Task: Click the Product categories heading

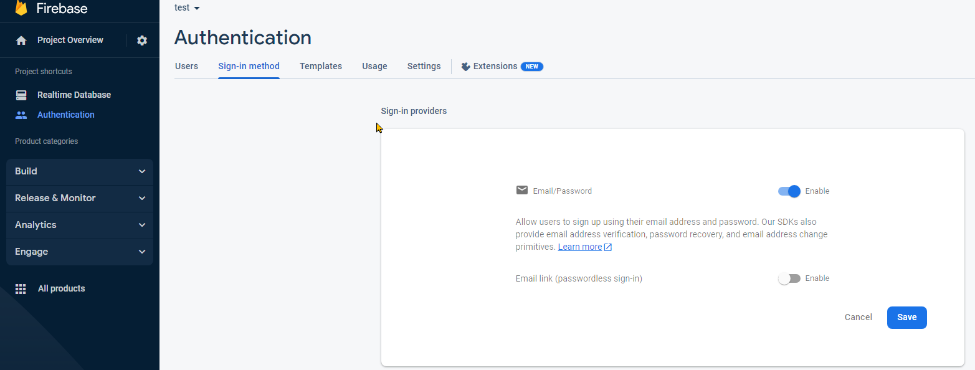Action: point(47,141)
